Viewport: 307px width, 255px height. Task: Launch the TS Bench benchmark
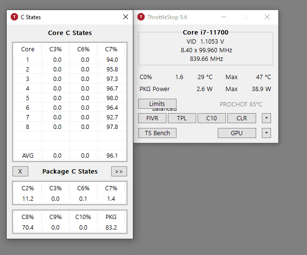(157, 133)
